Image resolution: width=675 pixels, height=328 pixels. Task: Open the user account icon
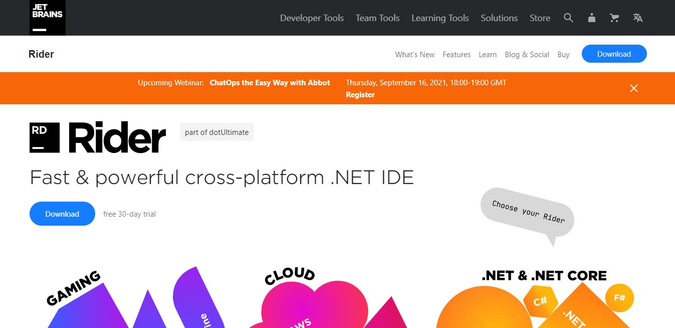coord(591,18)
